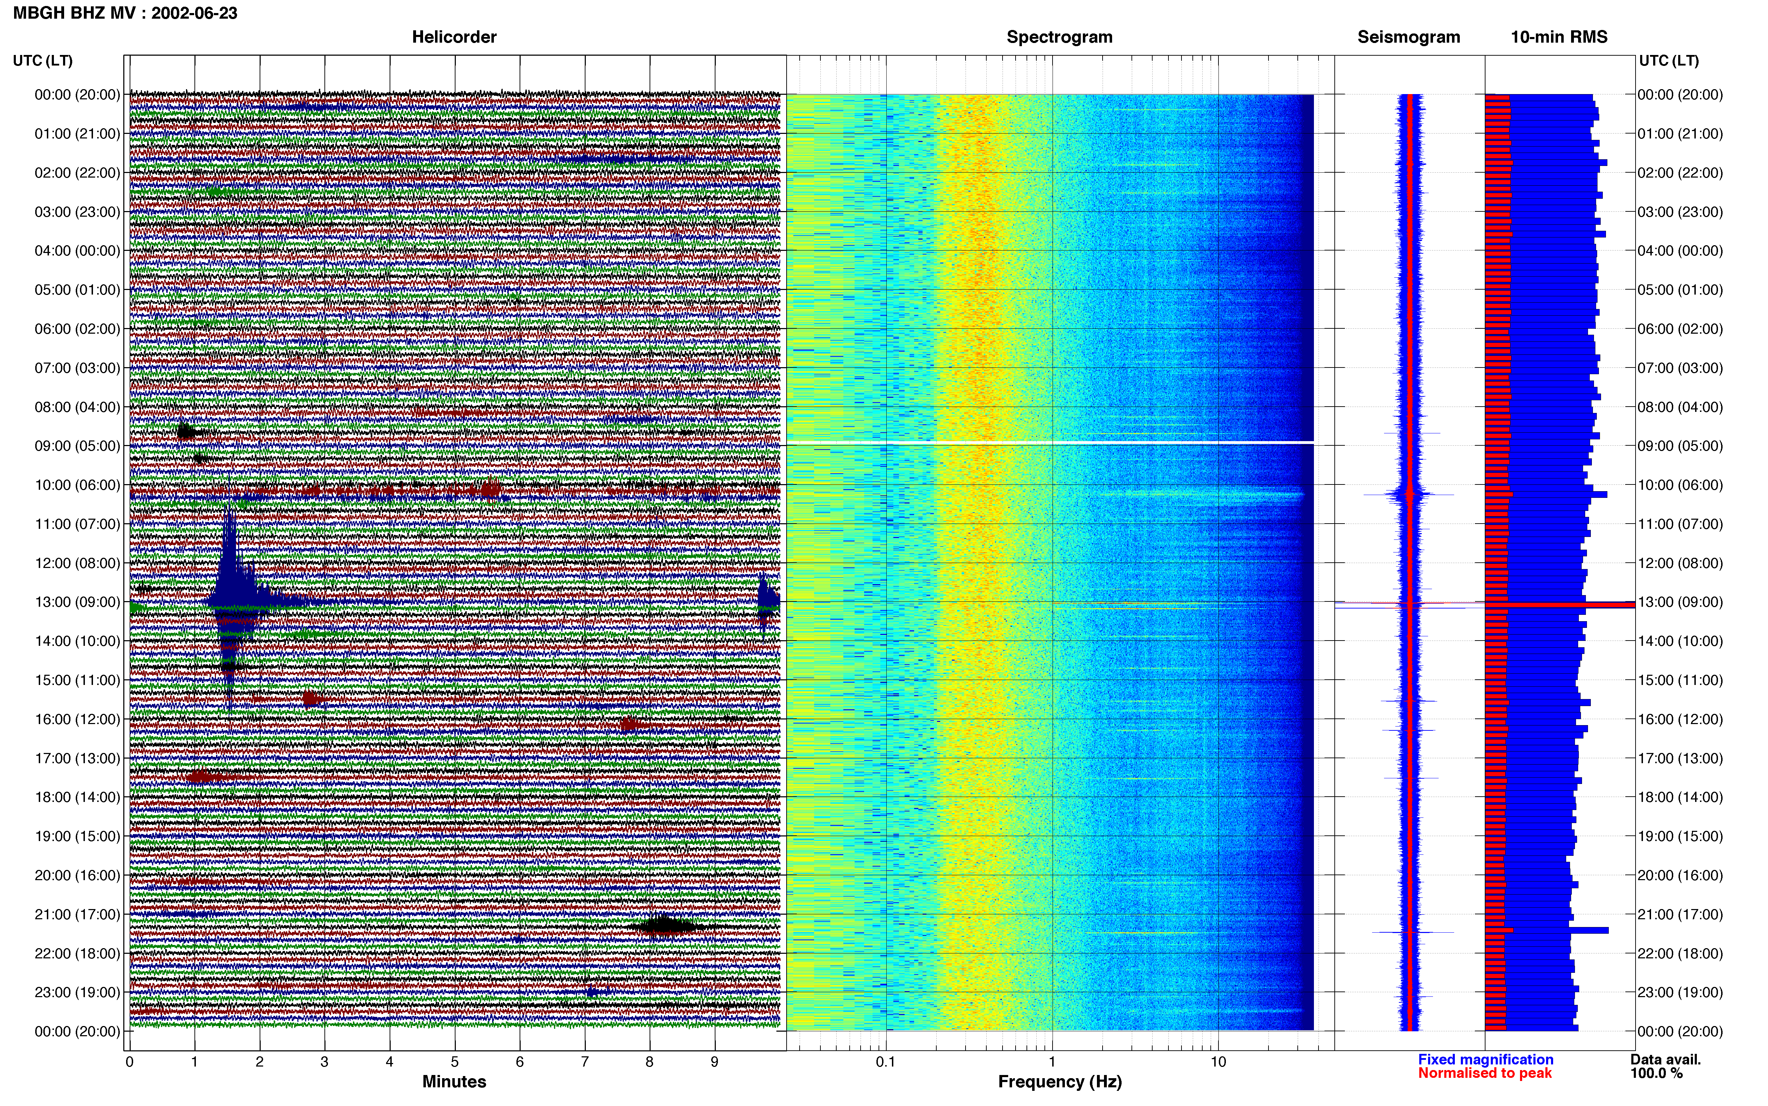Click the 'Spectrogram' panel heading
The height and width of the screenshot is (1106, 1768).
coord(1060,37)
